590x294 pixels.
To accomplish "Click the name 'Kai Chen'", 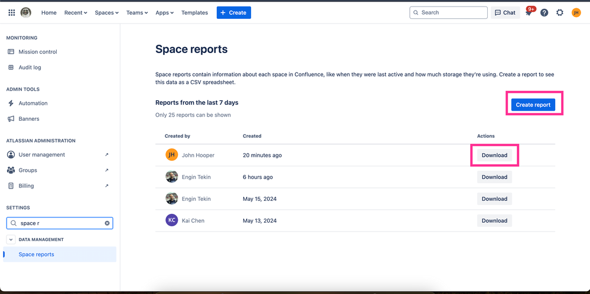I will click(193, 220).
